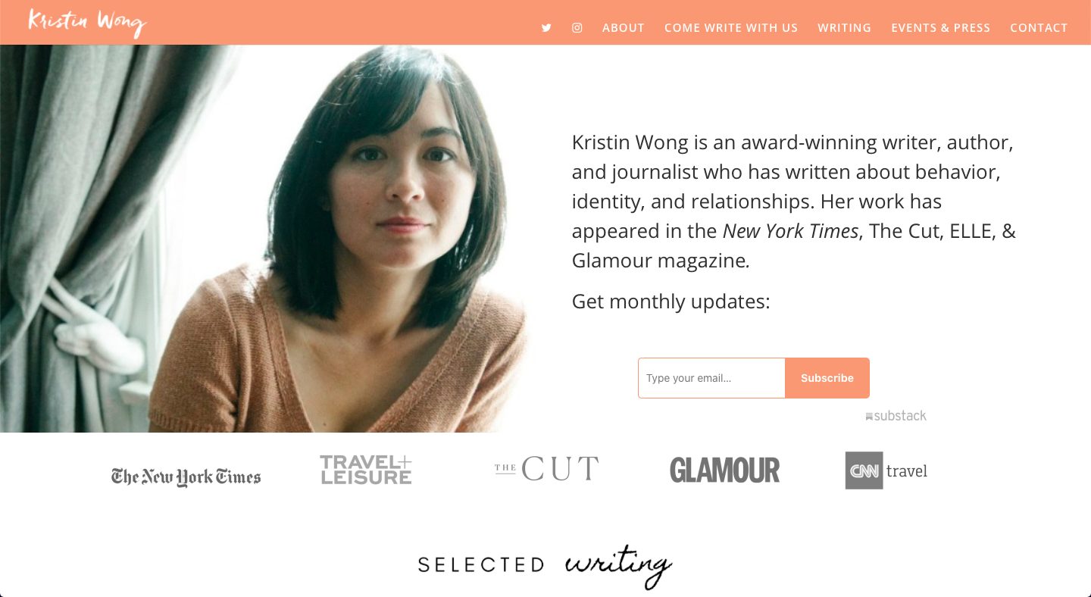The width and height of the screenshot is (1091, 597).
Task: Go to the Writing menu item
Action: 844,28
